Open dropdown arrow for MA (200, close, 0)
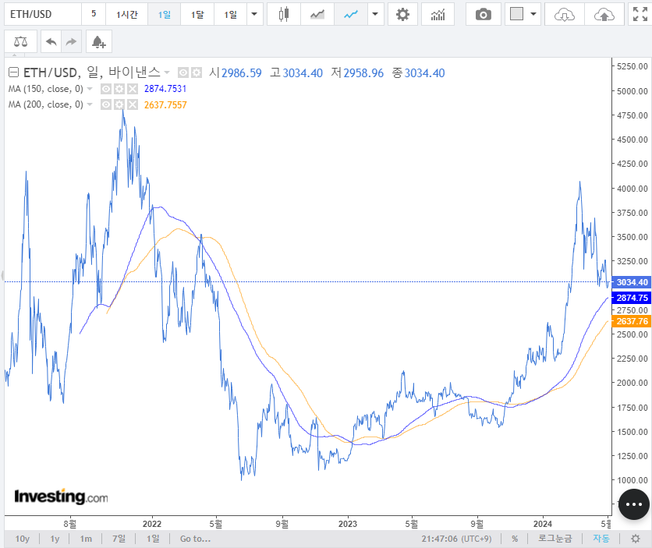 click(90, 104)
